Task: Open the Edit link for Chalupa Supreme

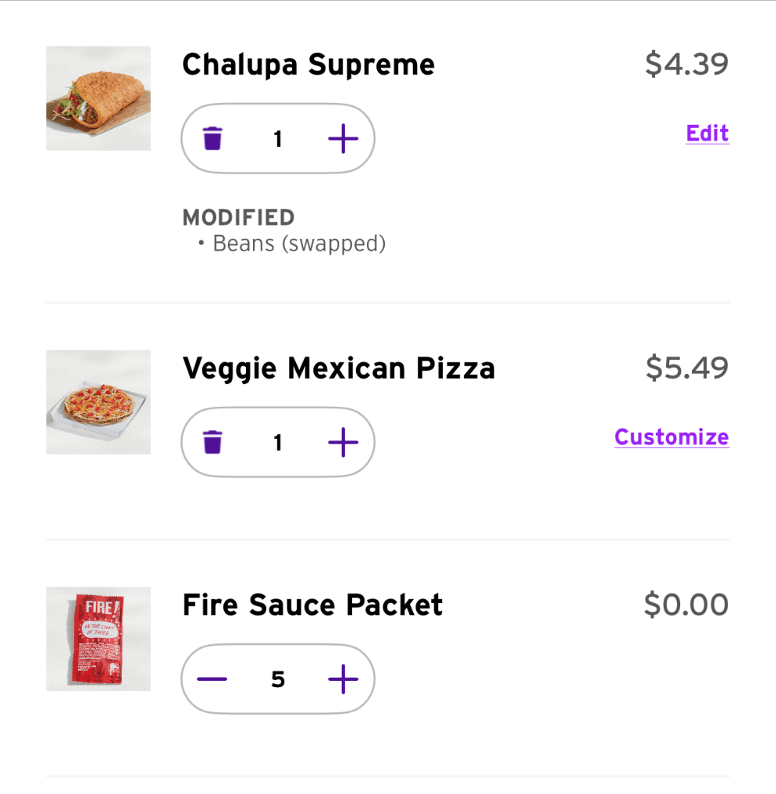Action: (x=707, y=134)
